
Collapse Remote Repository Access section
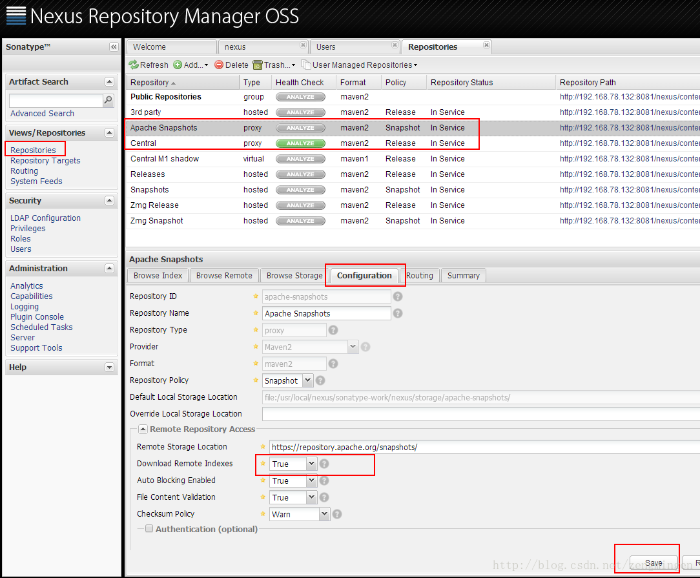(x=143, y=429)
